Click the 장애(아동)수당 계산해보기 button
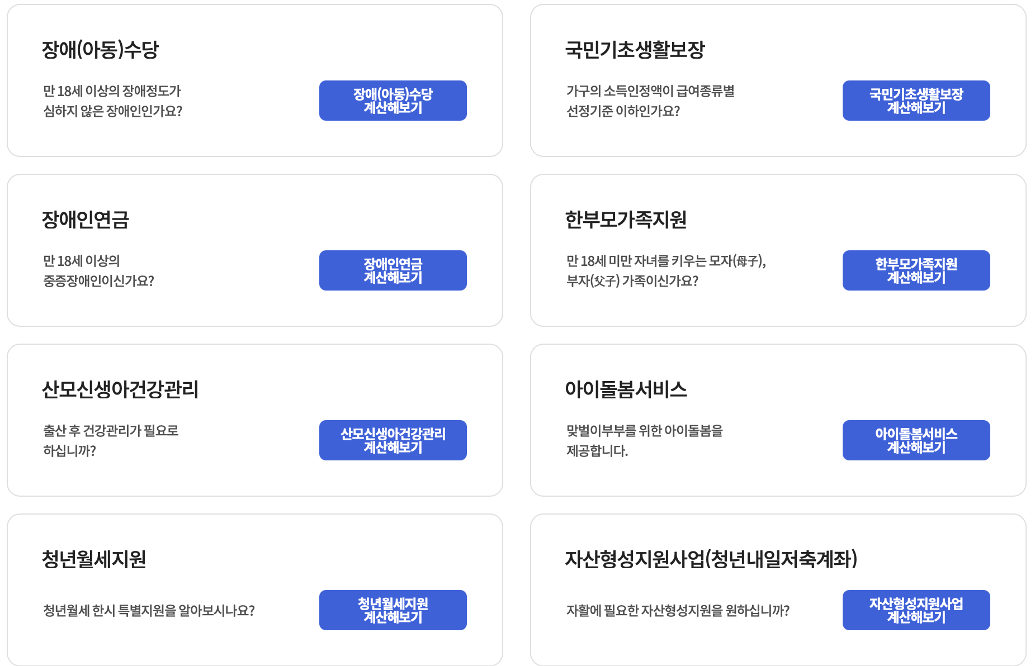Viewport: 1035px width, 666px height. tap(393, 101)
